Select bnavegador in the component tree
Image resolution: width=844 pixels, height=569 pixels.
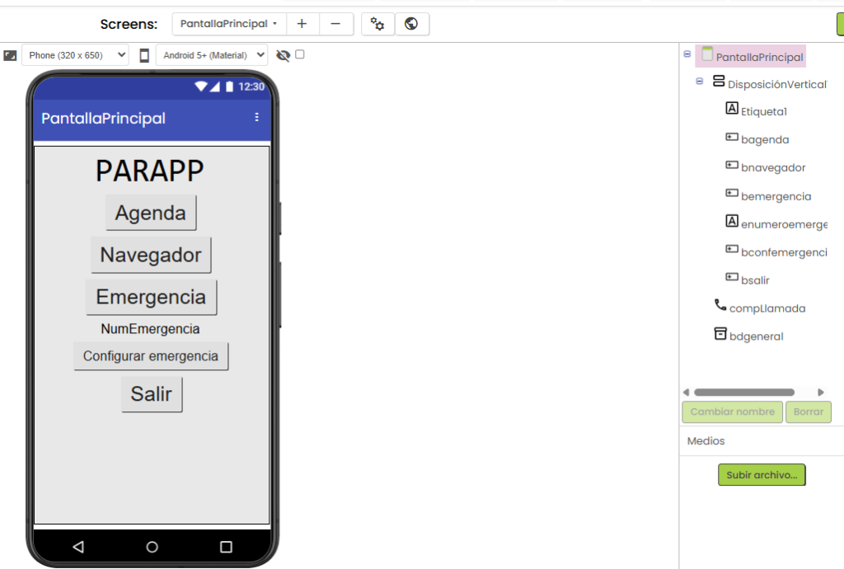(772, 168)
